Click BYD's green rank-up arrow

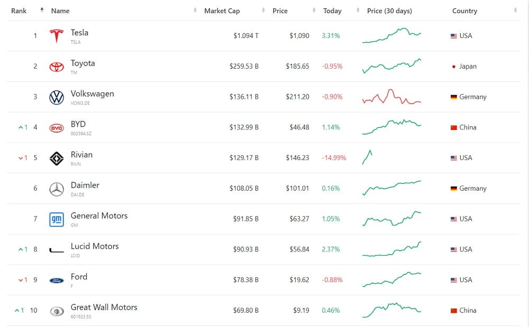click(x=21, y=127)
